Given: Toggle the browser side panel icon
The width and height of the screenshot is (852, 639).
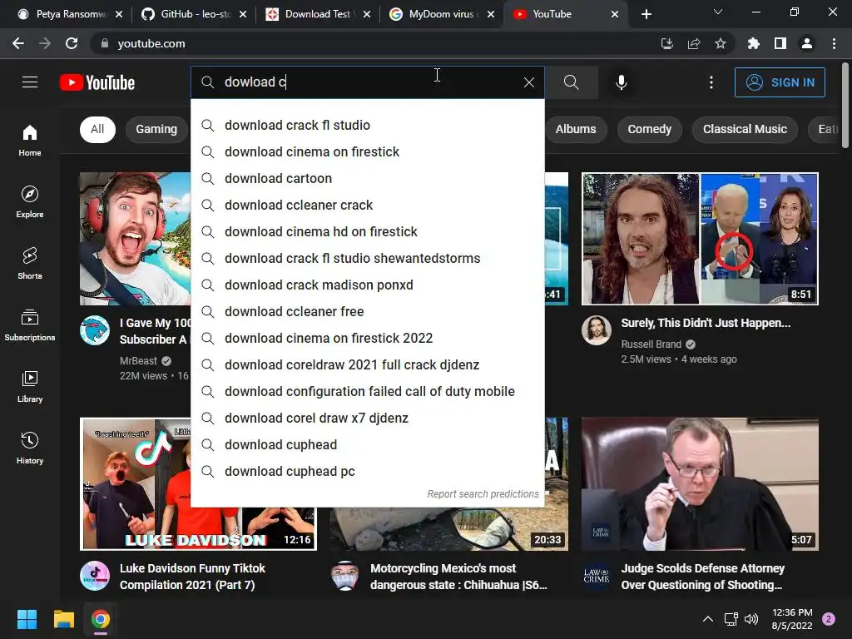Looking at the screenshot, I should click(x=780, y=43).
